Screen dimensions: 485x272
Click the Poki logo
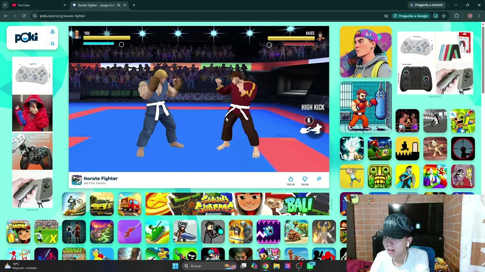(27, 37)
